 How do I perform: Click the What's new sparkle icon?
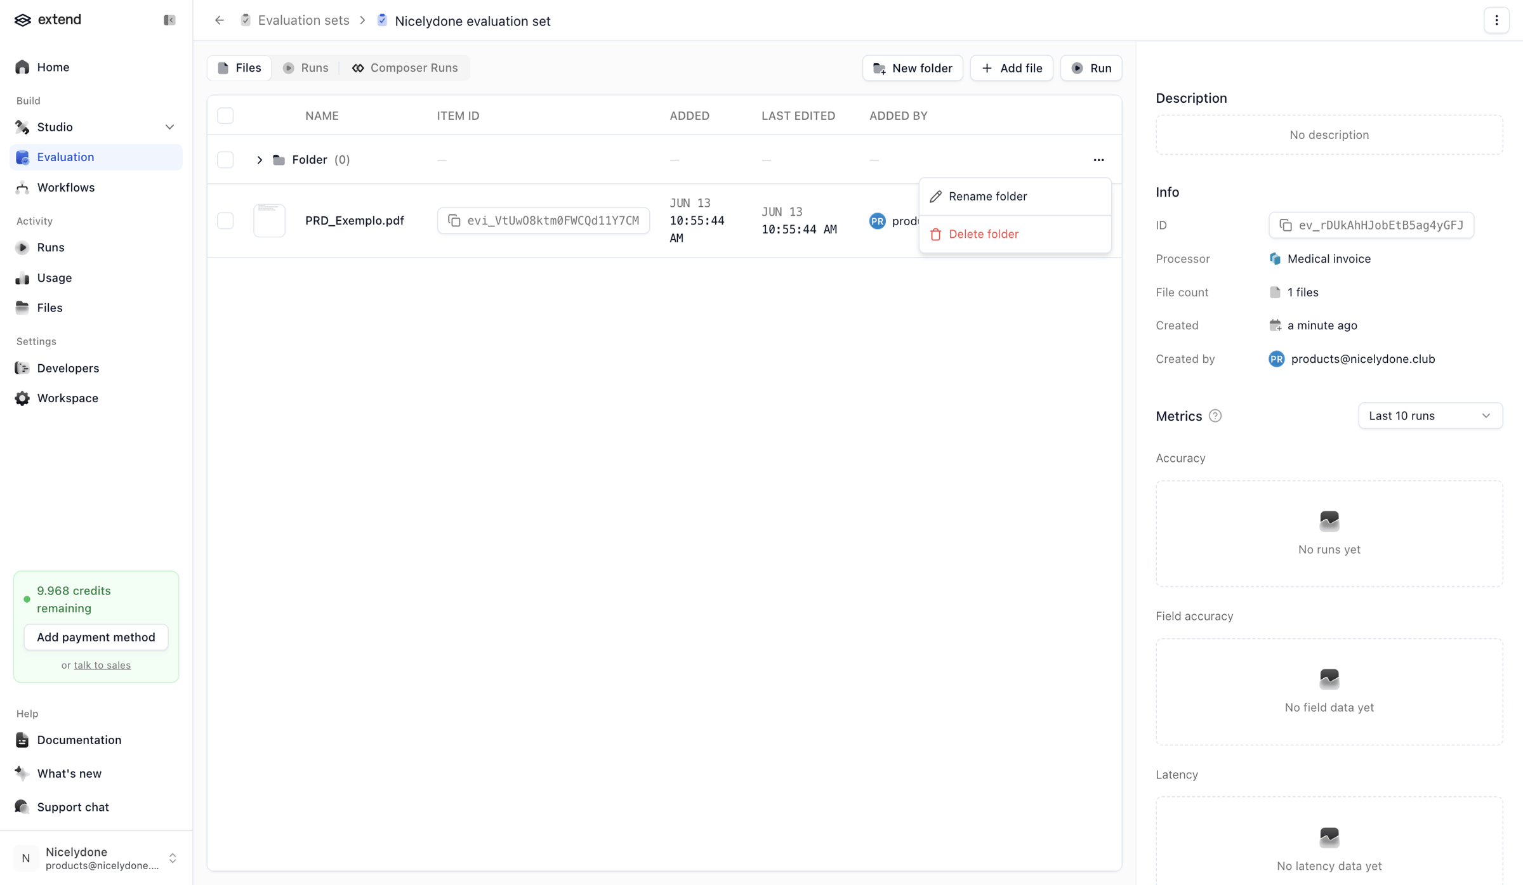[22, 773]
